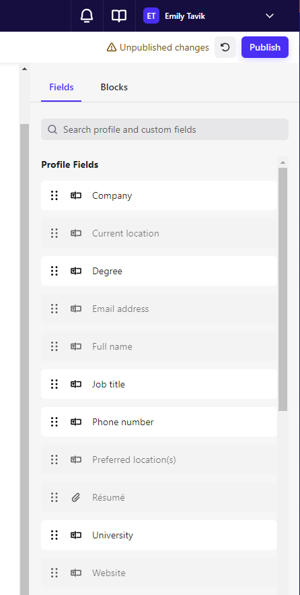Grab the drag handle for Job title
This screenshot has height=595, width=300.
[x=54, y=384]
